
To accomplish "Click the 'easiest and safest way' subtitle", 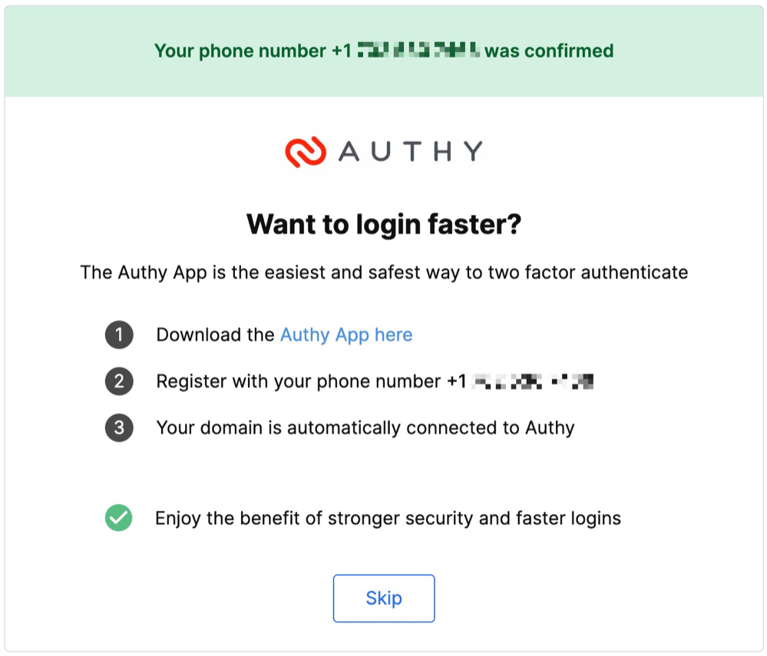I will pos(384,272).
